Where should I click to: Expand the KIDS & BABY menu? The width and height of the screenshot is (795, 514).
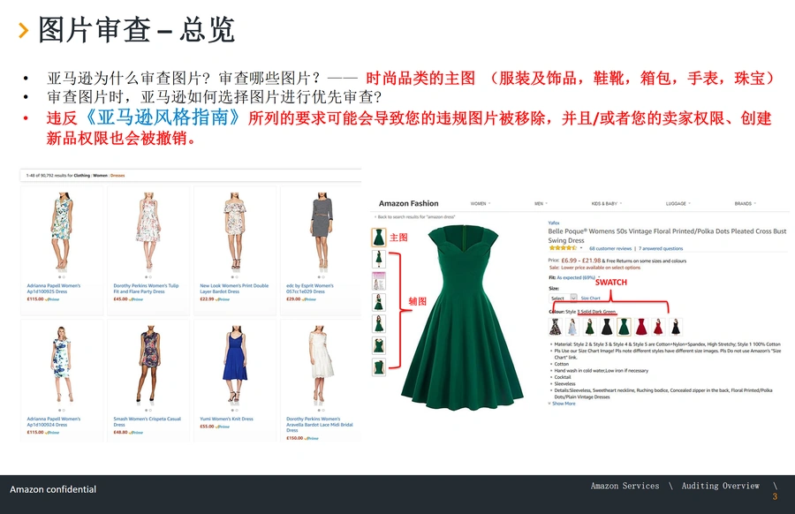coord(606,204)
